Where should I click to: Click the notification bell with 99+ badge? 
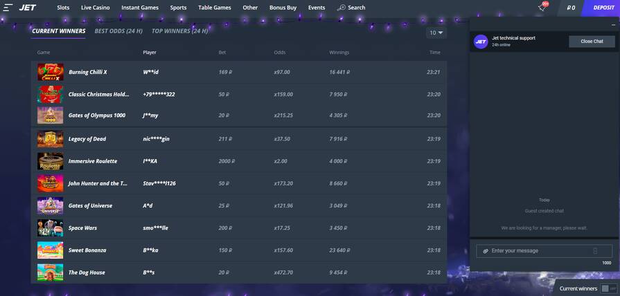[x=542, y=8]
